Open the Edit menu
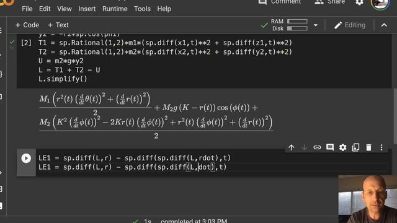This screenshot has height=223, width=397. [45, 9]
